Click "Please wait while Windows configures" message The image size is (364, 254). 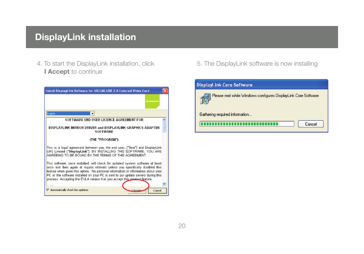point(265,95)
